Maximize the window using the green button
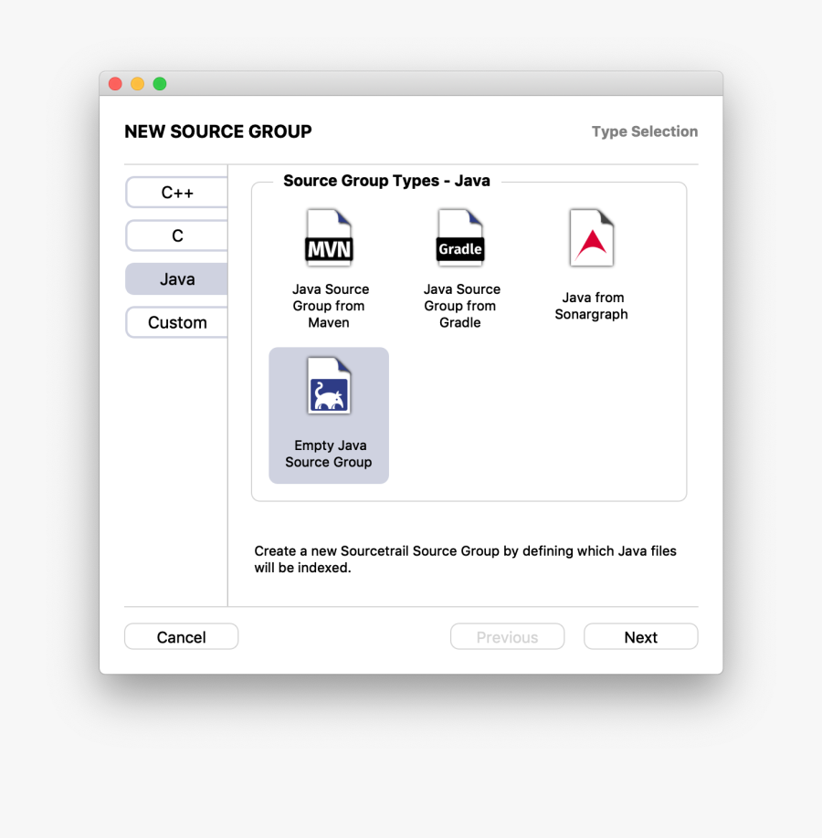 click(160, 84)
